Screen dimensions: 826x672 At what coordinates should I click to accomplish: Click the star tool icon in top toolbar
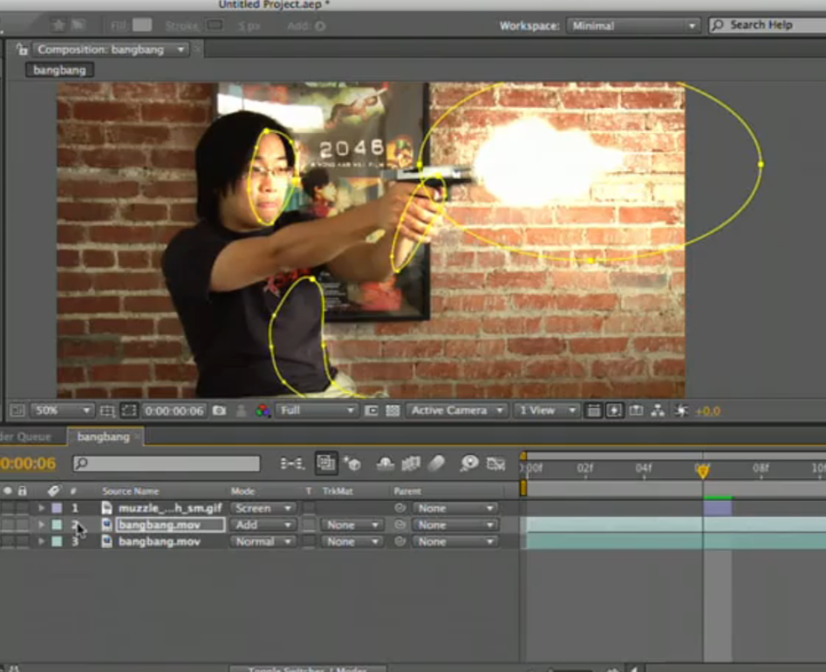58,24
